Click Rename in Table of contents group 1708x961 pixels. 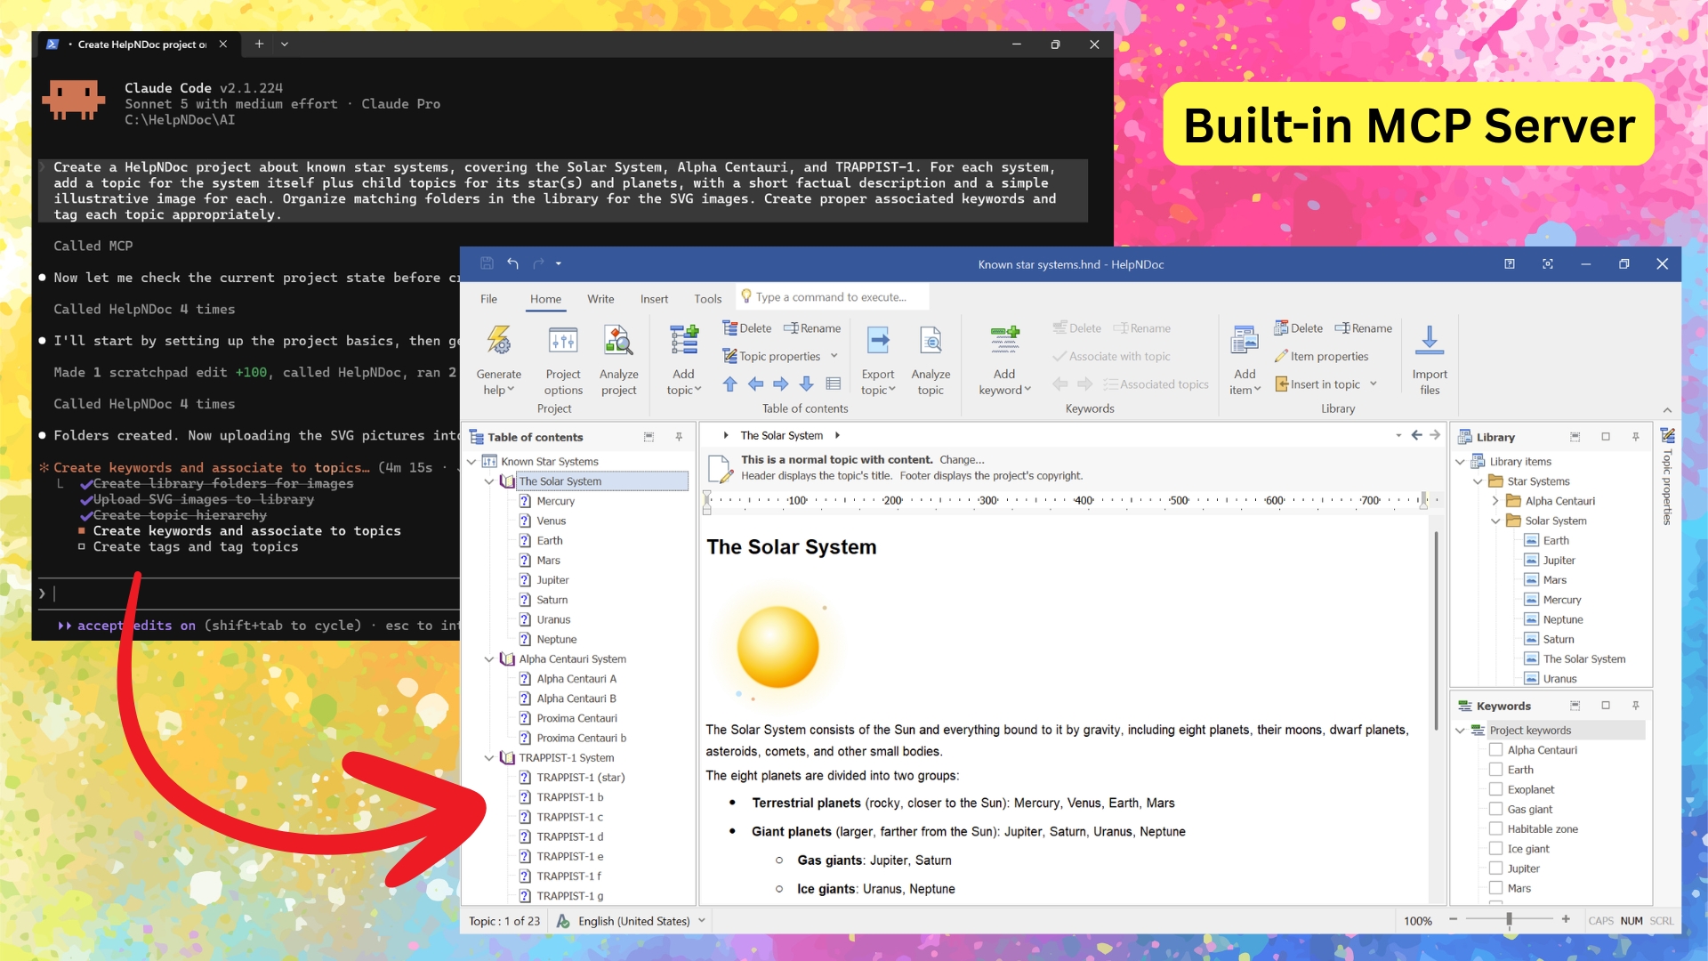[811, 328]
